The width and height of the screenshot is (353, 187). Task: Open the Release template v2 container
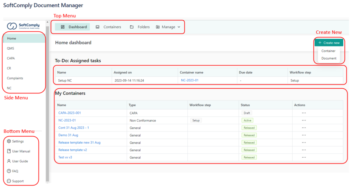(x=72, y=150)
